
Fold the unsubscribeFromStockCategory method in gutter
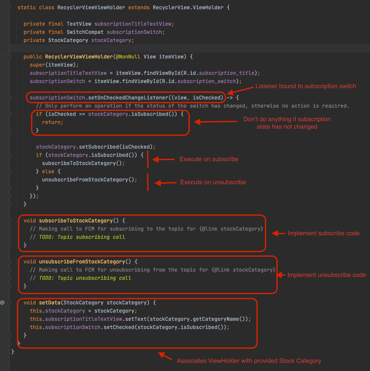[9, 262]
